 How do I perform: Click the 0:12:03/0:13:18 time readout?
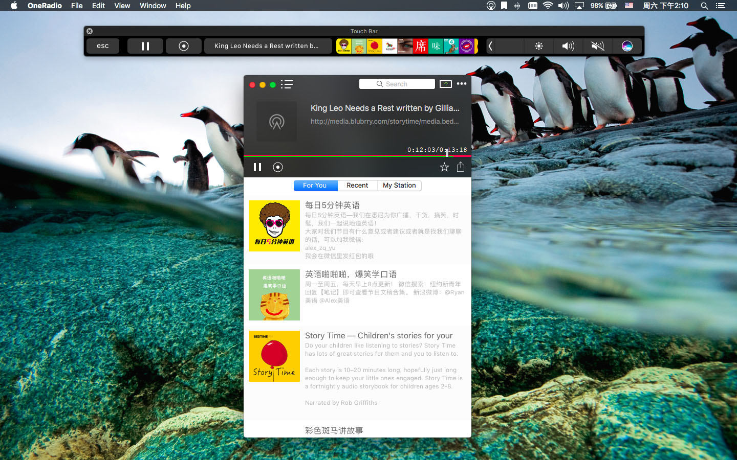437,150
